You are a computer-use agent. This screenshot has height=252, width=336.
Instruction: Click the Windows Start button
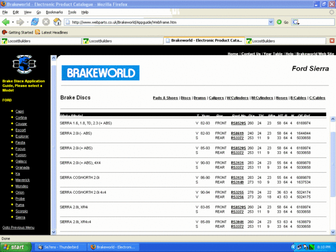coord(15,247)
